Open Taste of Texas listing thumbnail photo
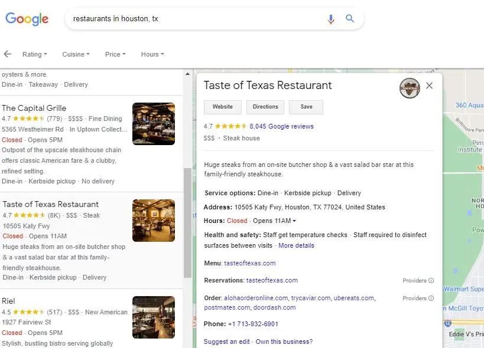The image size is (484, 348). point(154,221)
